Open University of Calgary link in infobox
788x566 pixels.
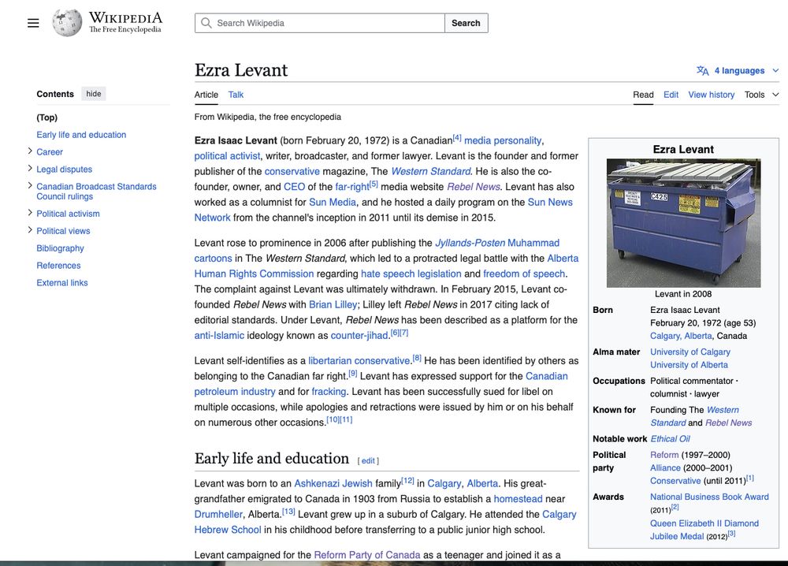point(690,352)
